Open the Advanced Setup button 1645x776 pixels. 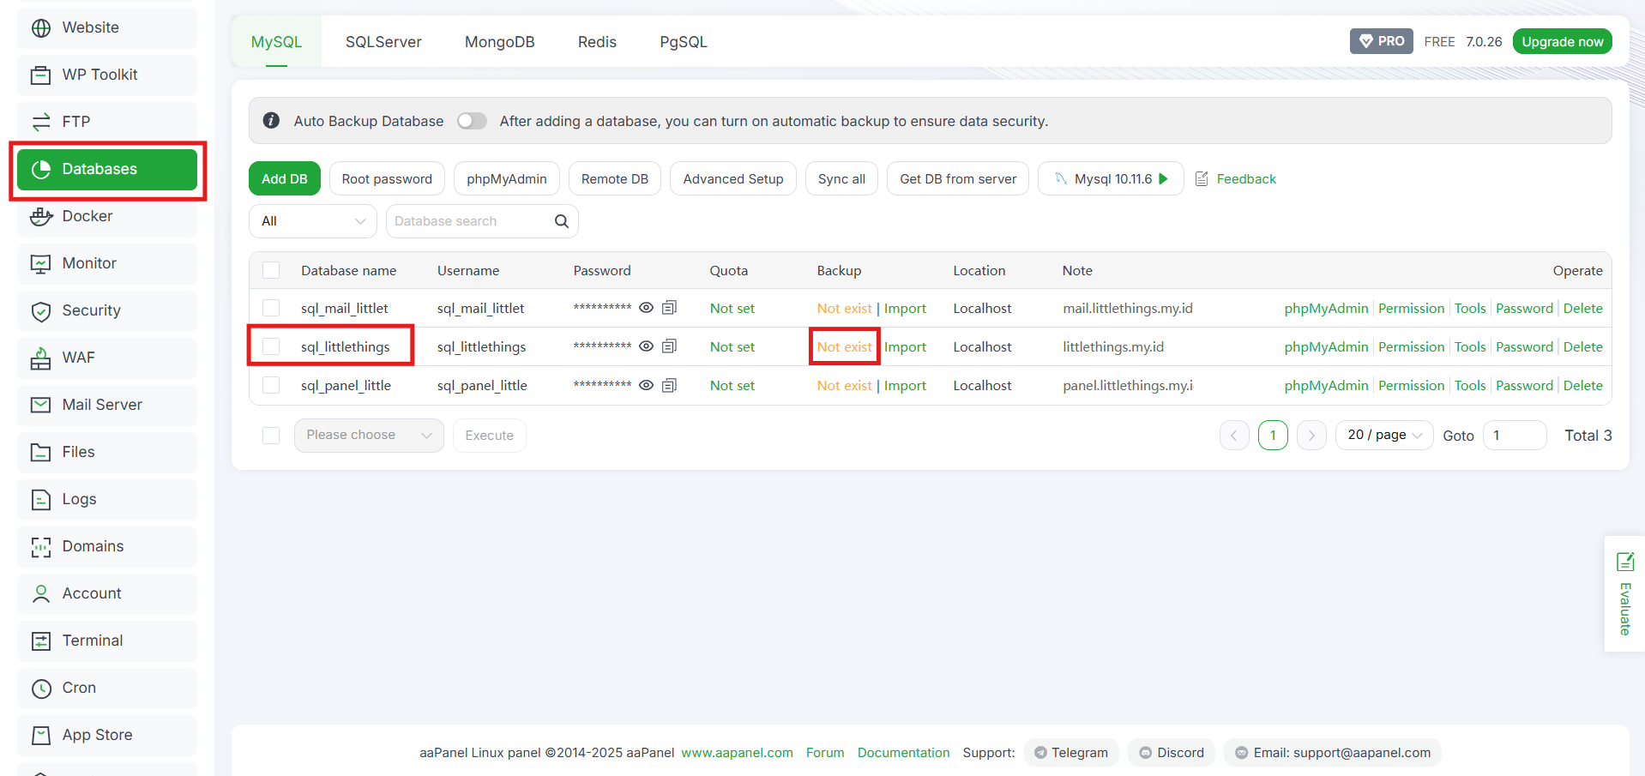pos(733,178)
